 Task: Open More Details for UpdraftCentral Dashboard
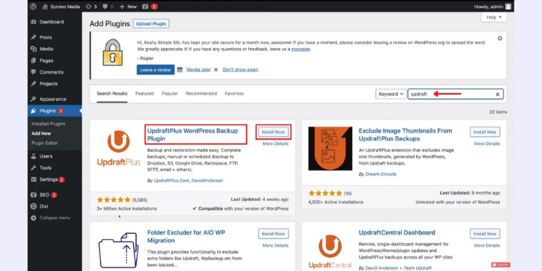click(x=486, y=245)
